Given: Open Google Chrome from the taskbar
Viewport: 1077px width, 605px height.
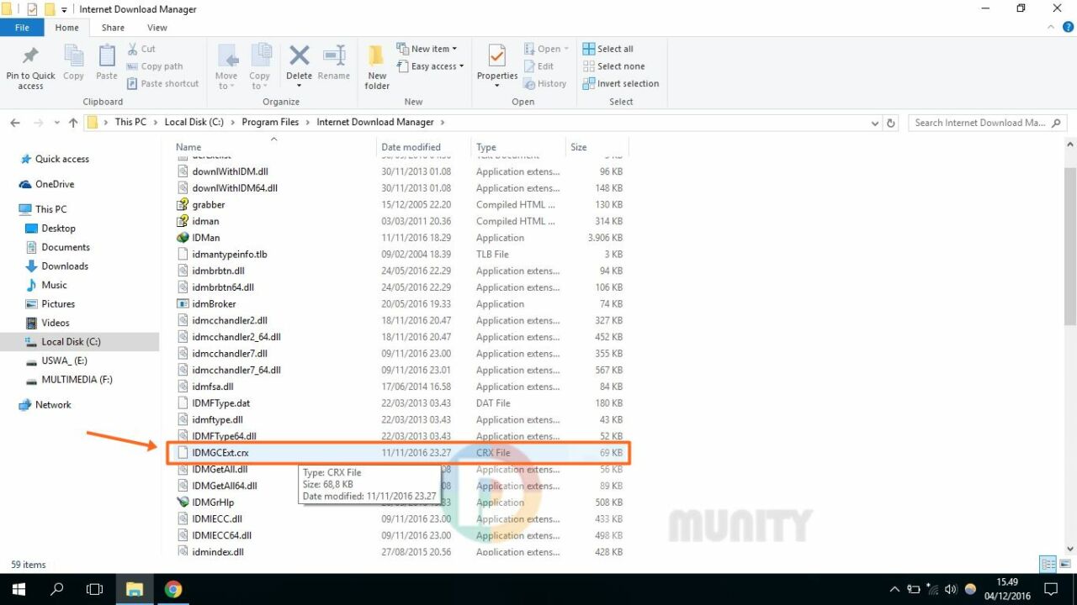Looking at the screenshot, I should point(173,589).
